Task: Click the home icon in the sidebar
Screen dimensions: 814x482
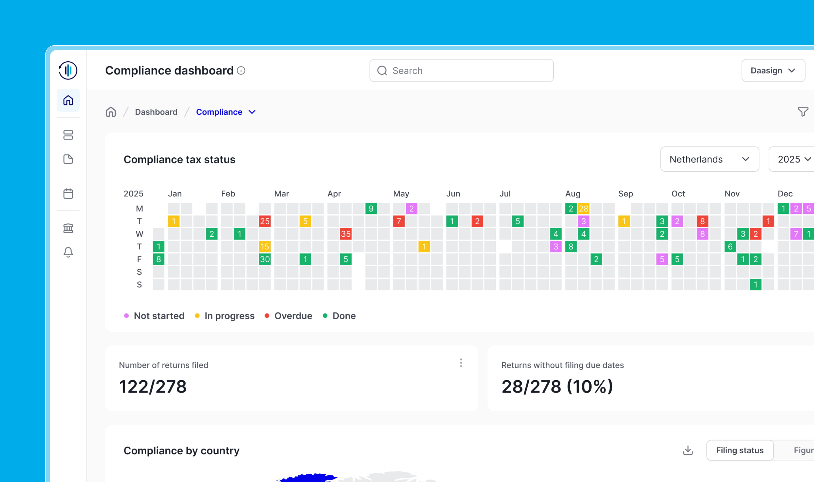Action: pyautogui.click(x=68, y=100)
